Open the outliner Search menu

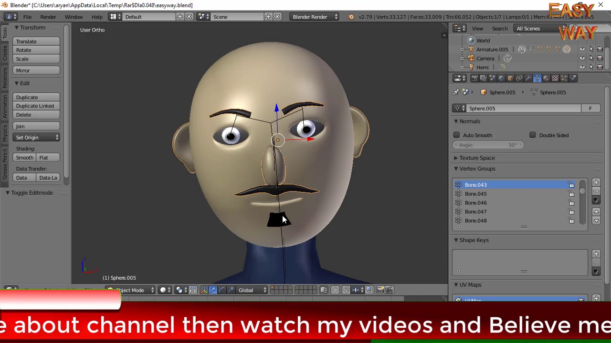coord(500,29)
